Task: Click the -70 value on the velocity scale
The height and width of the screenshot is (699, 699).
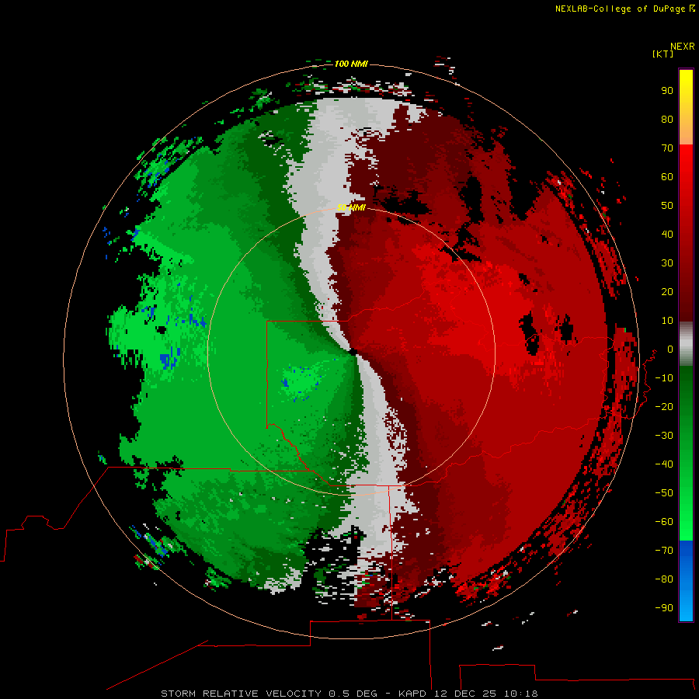Action: click(664, 550)
